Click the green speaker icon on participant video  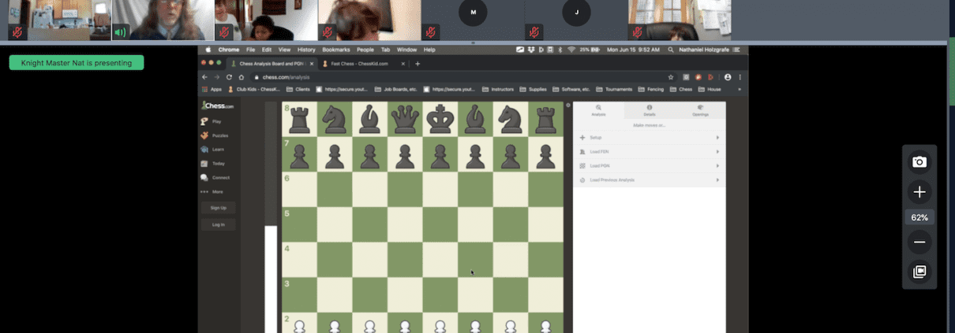click(x=120, y=32)
